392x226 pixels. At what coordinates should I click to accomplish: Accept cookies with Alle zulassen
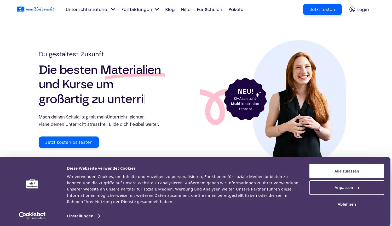click(347, 171)
